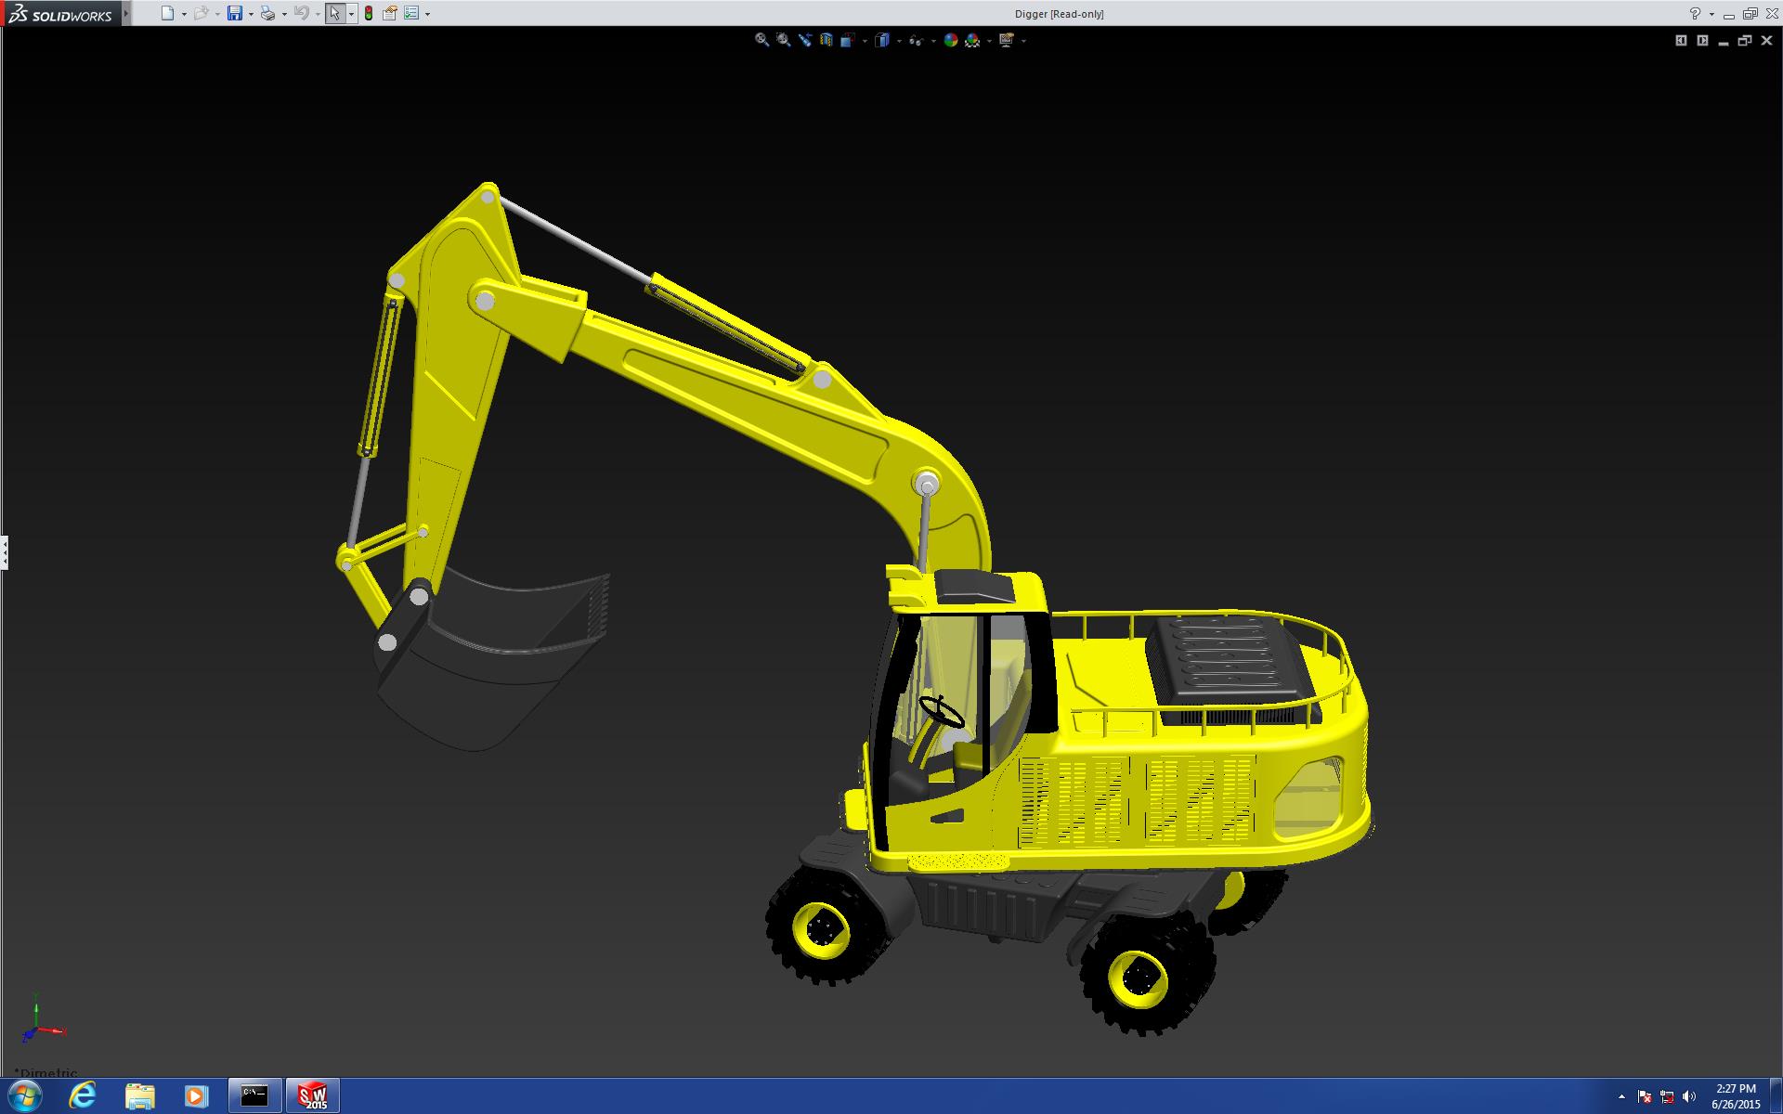Click the left panel expand handle
Screen dimensions: 1783x1114
5,552
